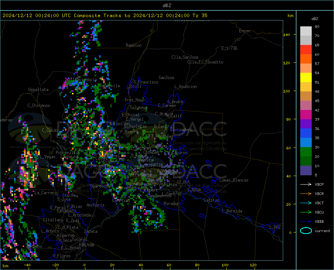This screenshot has width=334, height=270.
Task: Click the Zapata place label
Action: (x=91, y=231)
